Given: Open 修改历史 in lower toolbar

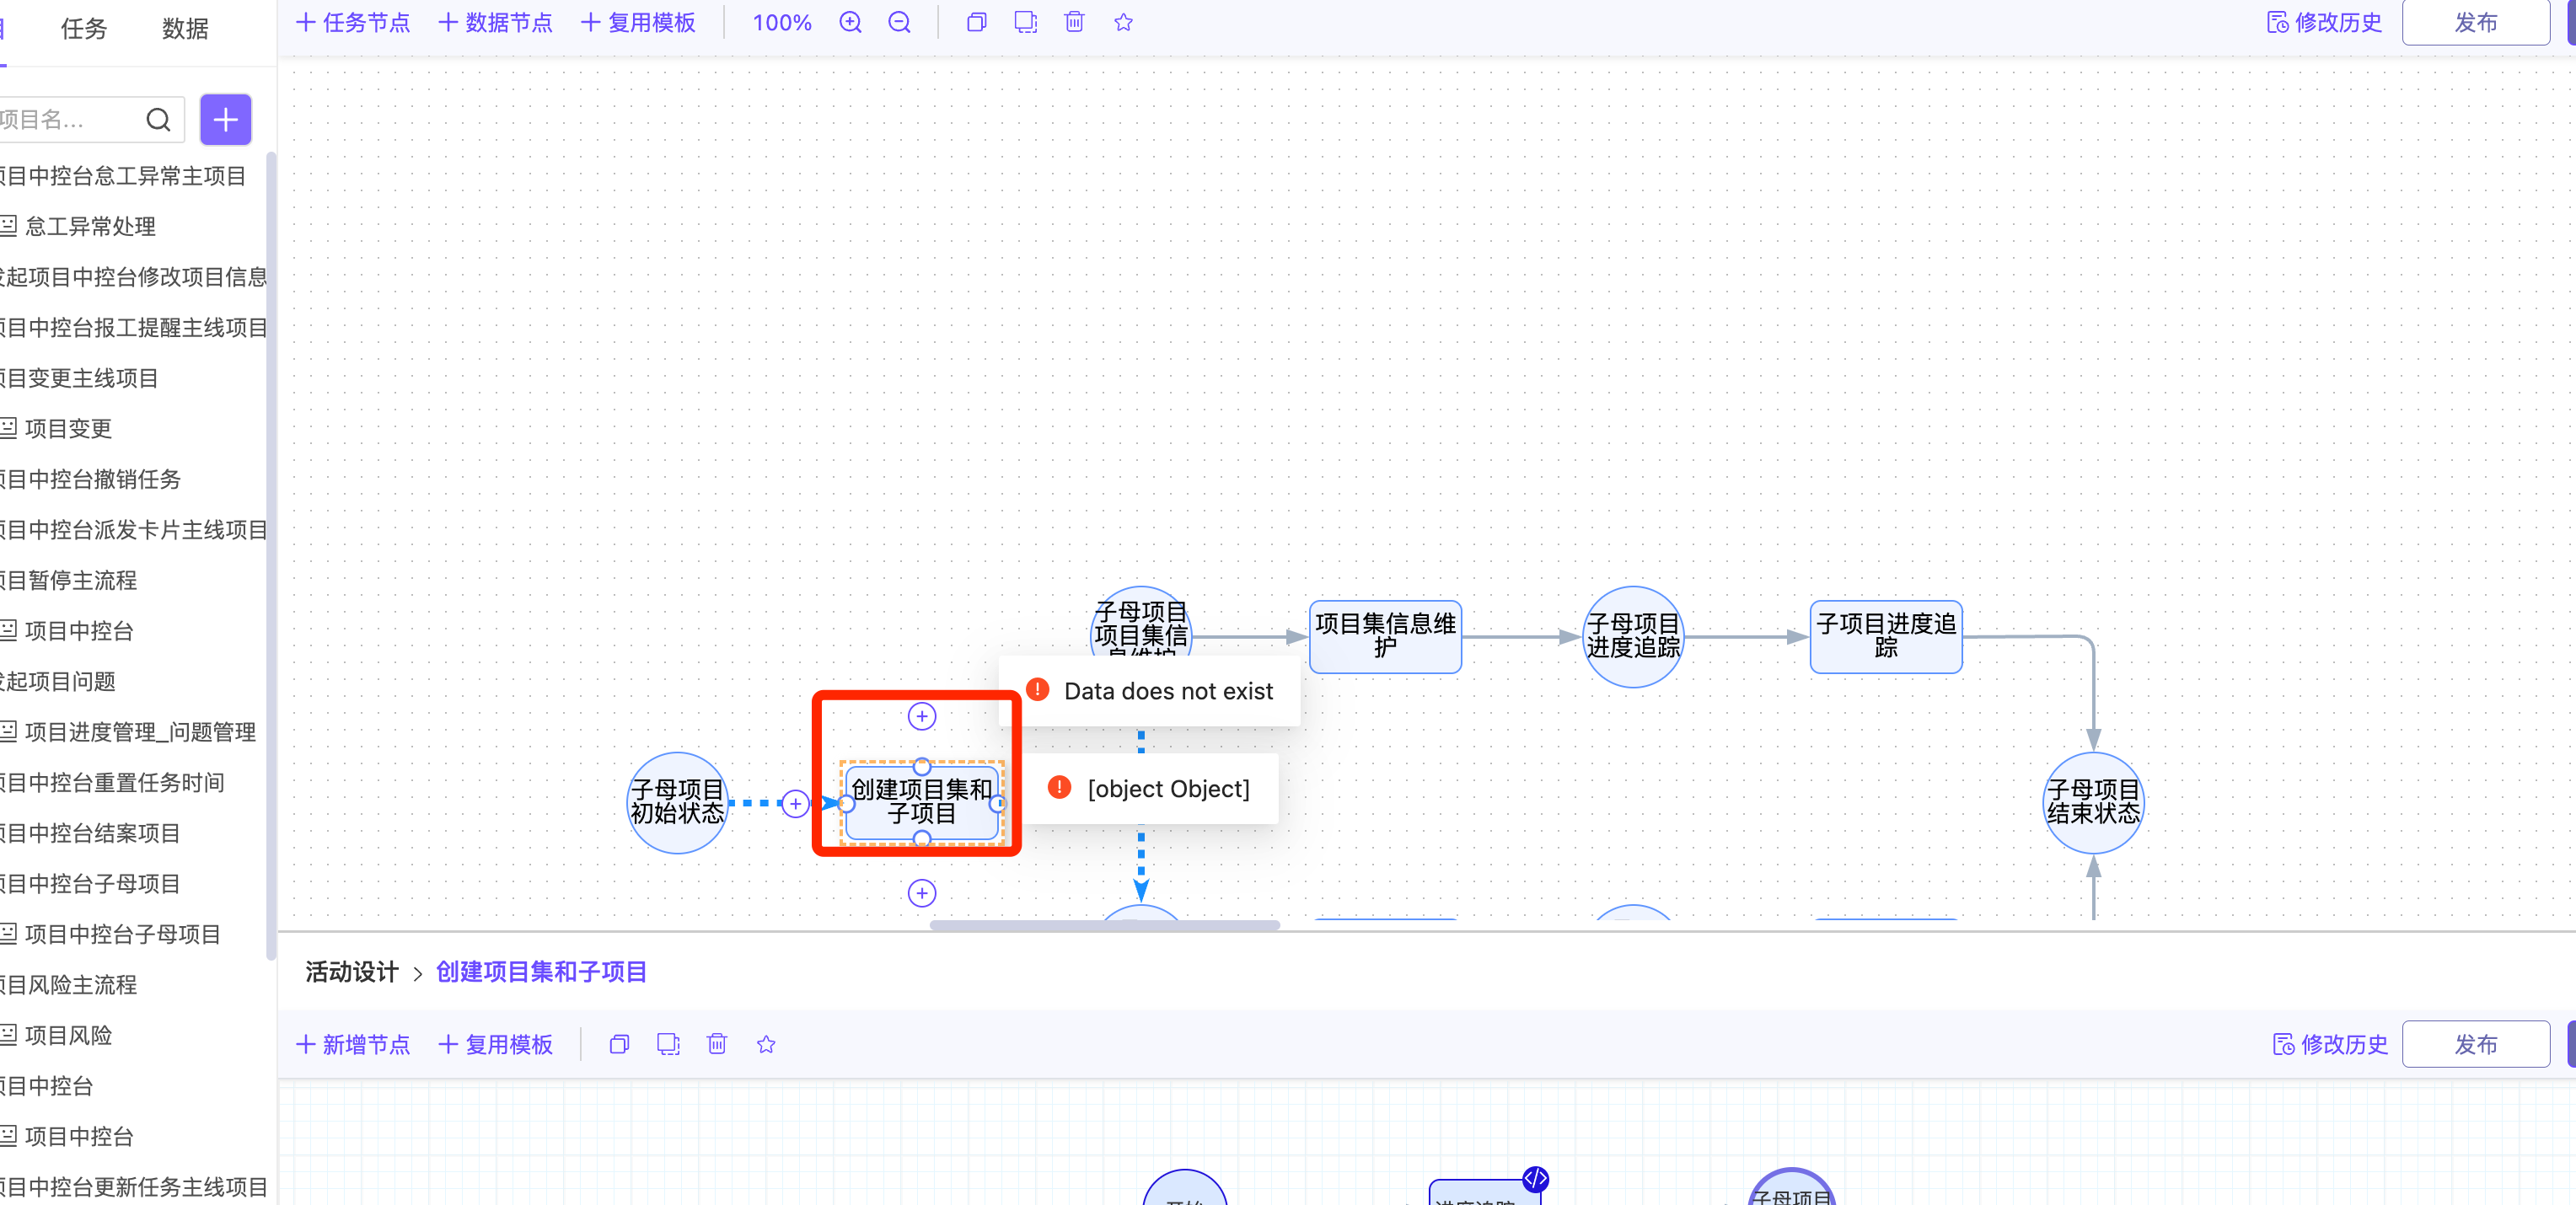Looking at the screenshot, I should click(x=2330, y=1044).
